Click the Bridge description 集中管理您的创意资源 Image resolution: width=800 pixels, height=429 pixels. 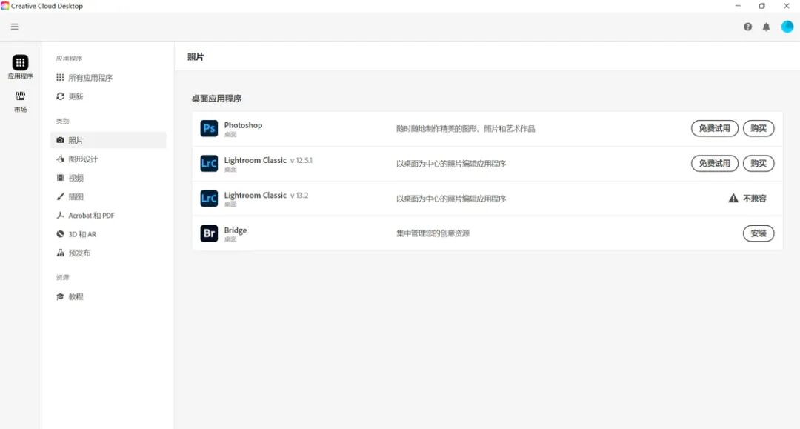pos(433,233)
